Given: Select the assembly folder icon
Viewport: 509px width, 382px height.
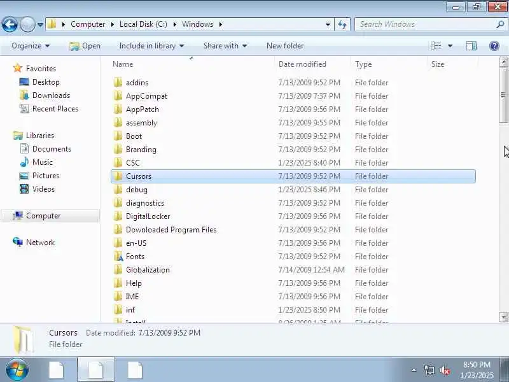Looking at the screenshot, I should (118, 122).
